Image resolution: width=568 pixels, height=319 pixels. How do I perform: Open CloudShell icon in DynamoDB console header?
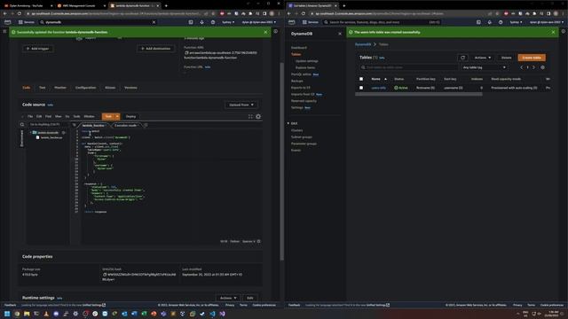(478, 22)
